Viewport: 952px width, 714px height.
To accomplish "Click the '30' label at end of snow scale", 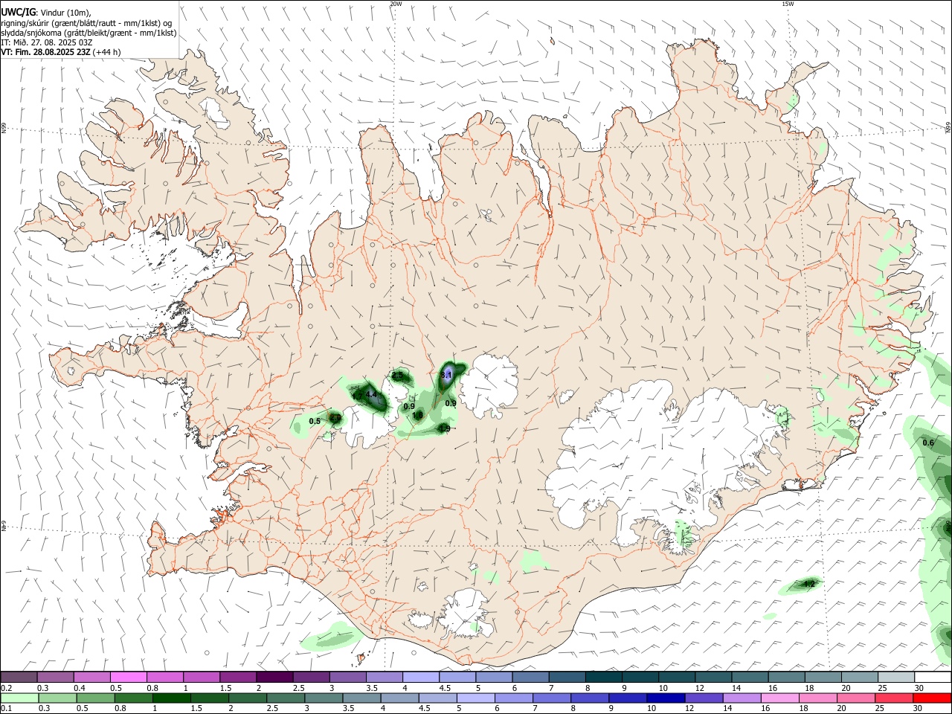I will (918, 688).
